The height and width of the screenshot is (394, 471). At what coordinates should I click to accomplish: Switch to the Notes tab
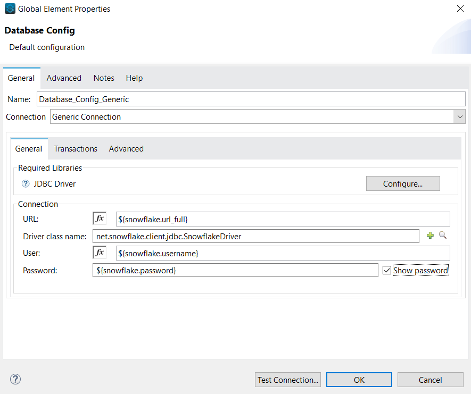(104, 78)
